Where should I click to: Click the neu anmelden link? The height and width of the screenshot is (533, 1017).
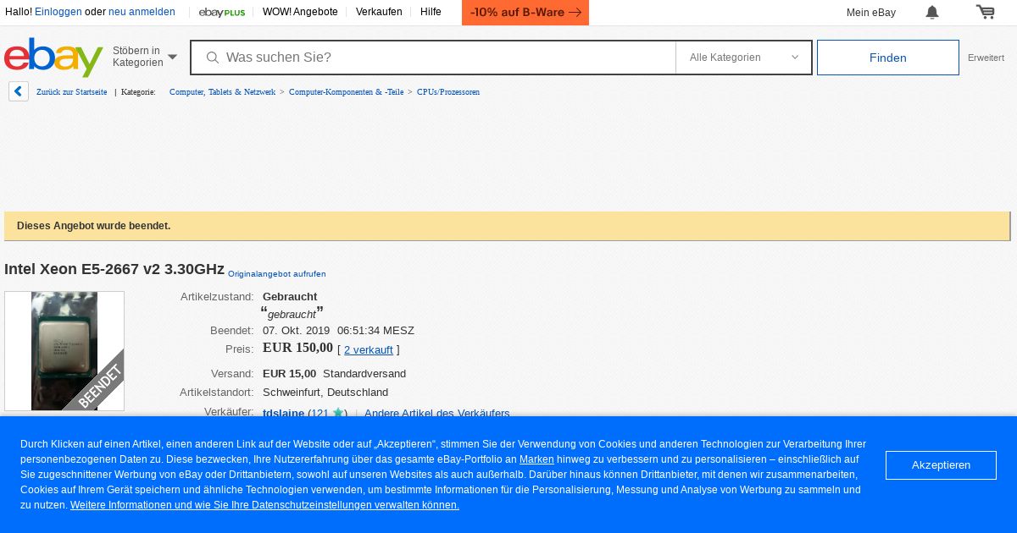click(x=142, y=12)
